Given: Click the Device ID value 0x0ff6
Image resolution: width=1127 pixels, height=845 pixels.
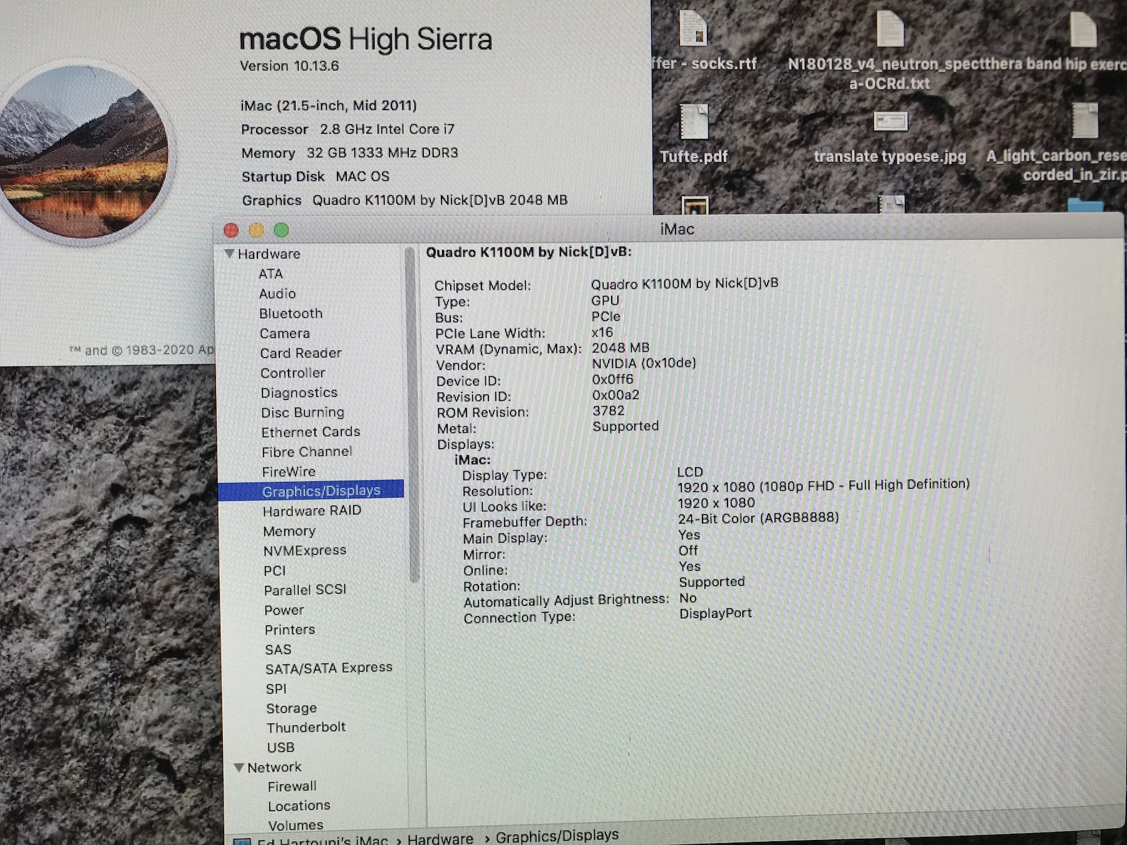Looking at the screenshot, I should tap(613, 379).
